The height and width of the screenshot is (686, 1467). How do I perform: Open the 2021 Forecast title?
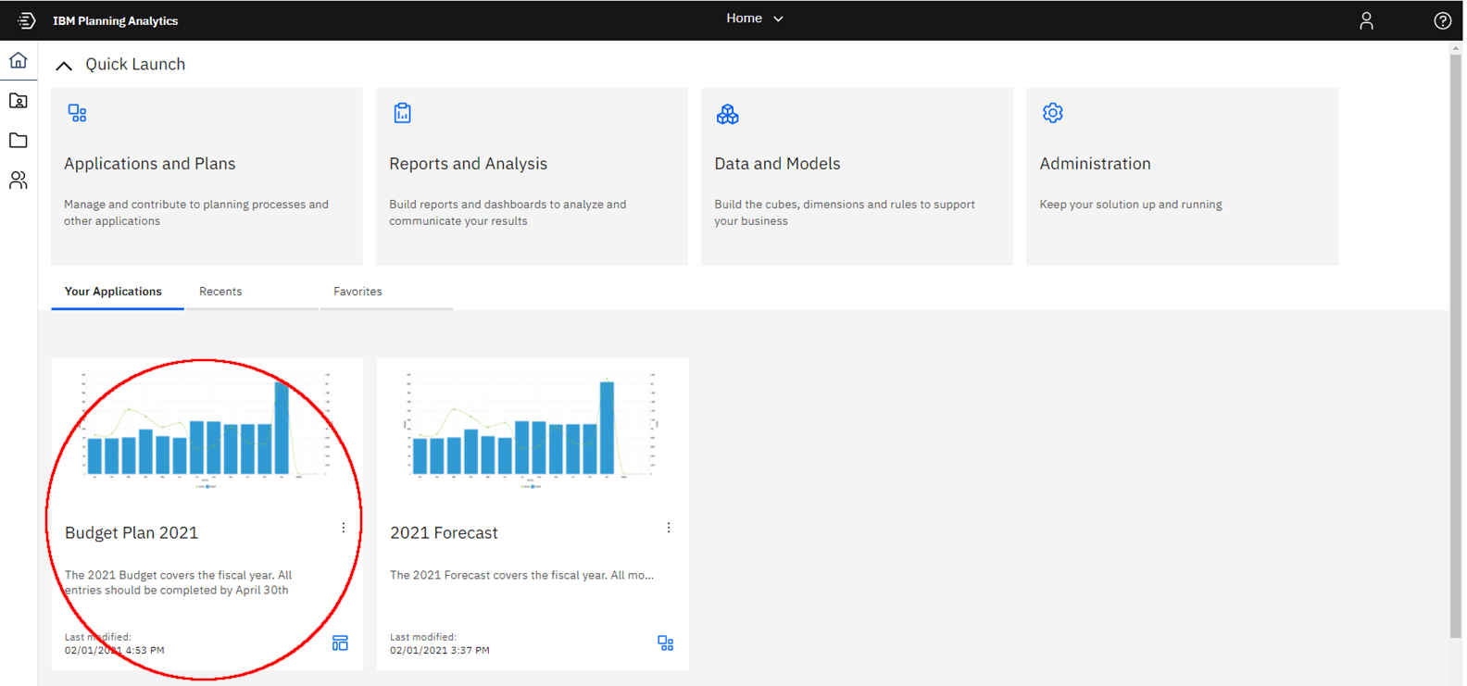(x=444, y=532)
